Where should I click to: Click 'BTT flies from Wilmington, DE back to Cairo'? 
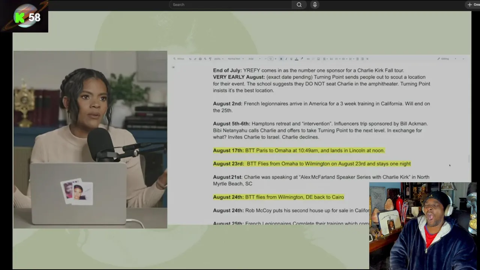pos(294,197)
